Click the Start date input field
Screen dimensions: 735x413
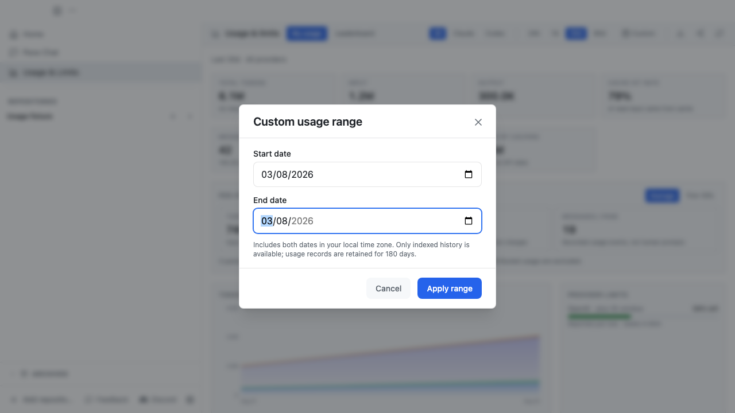coord(367,174)
